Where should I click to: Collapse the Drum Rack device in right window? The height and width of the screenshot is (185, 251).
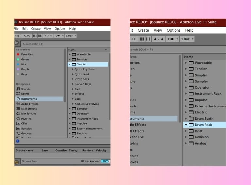pyautogui.click(x=186, y=125)
